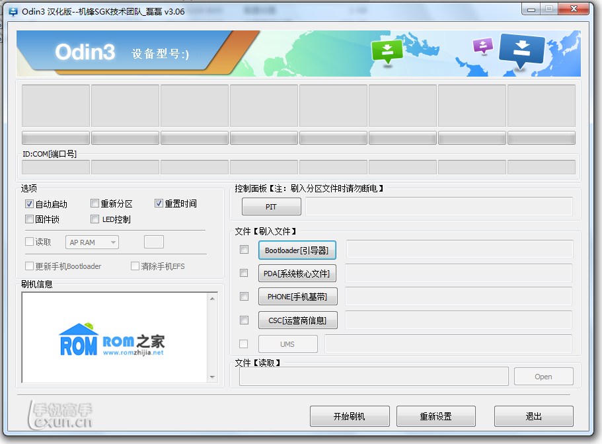602x444 pixels.
Task: Check the box beside PHONE[手机基带]
Action: pos(244,296)
